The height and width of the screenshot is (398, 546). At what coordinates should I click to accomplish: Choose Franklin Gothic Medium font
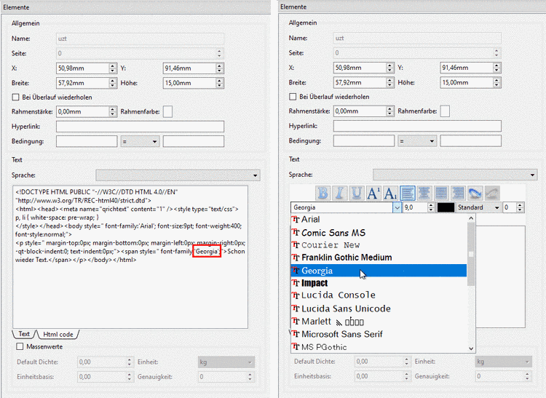click(379, 258)
